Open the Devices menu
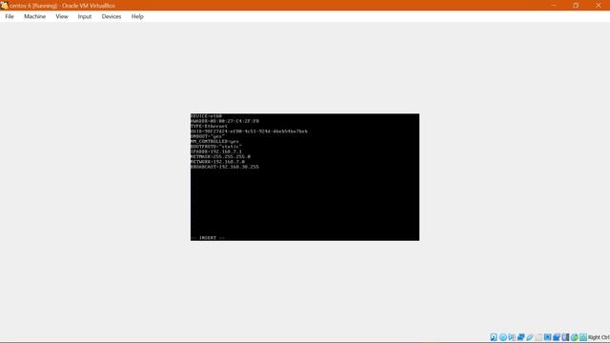This screenshot has height=343, width=610. (x=112, y=16)
